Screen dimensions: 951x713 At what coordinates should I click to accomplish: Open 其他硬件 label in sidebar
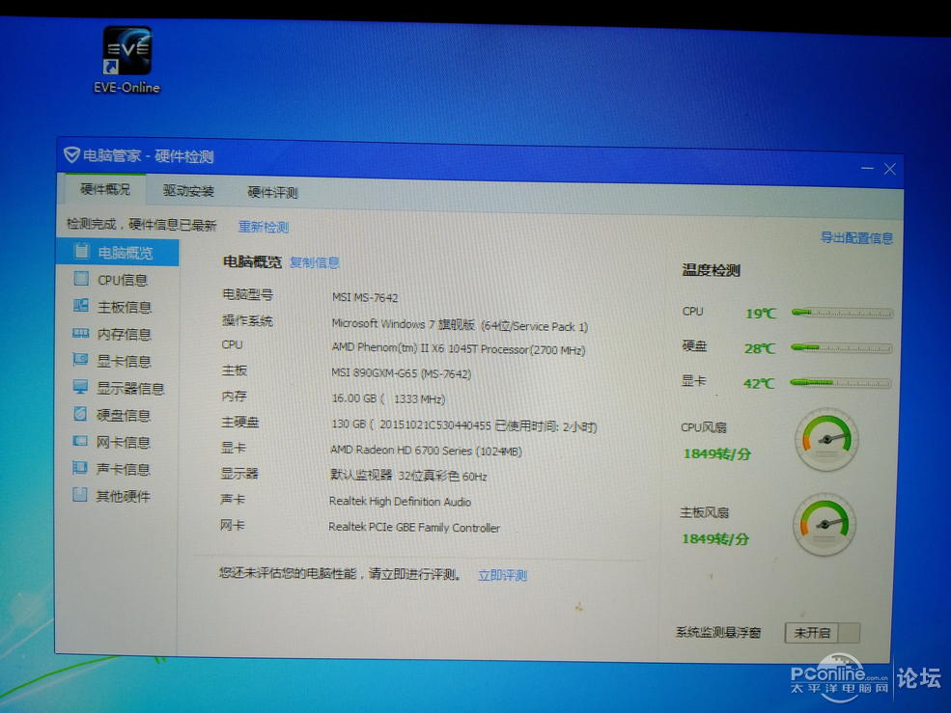[x=123, y=496]
